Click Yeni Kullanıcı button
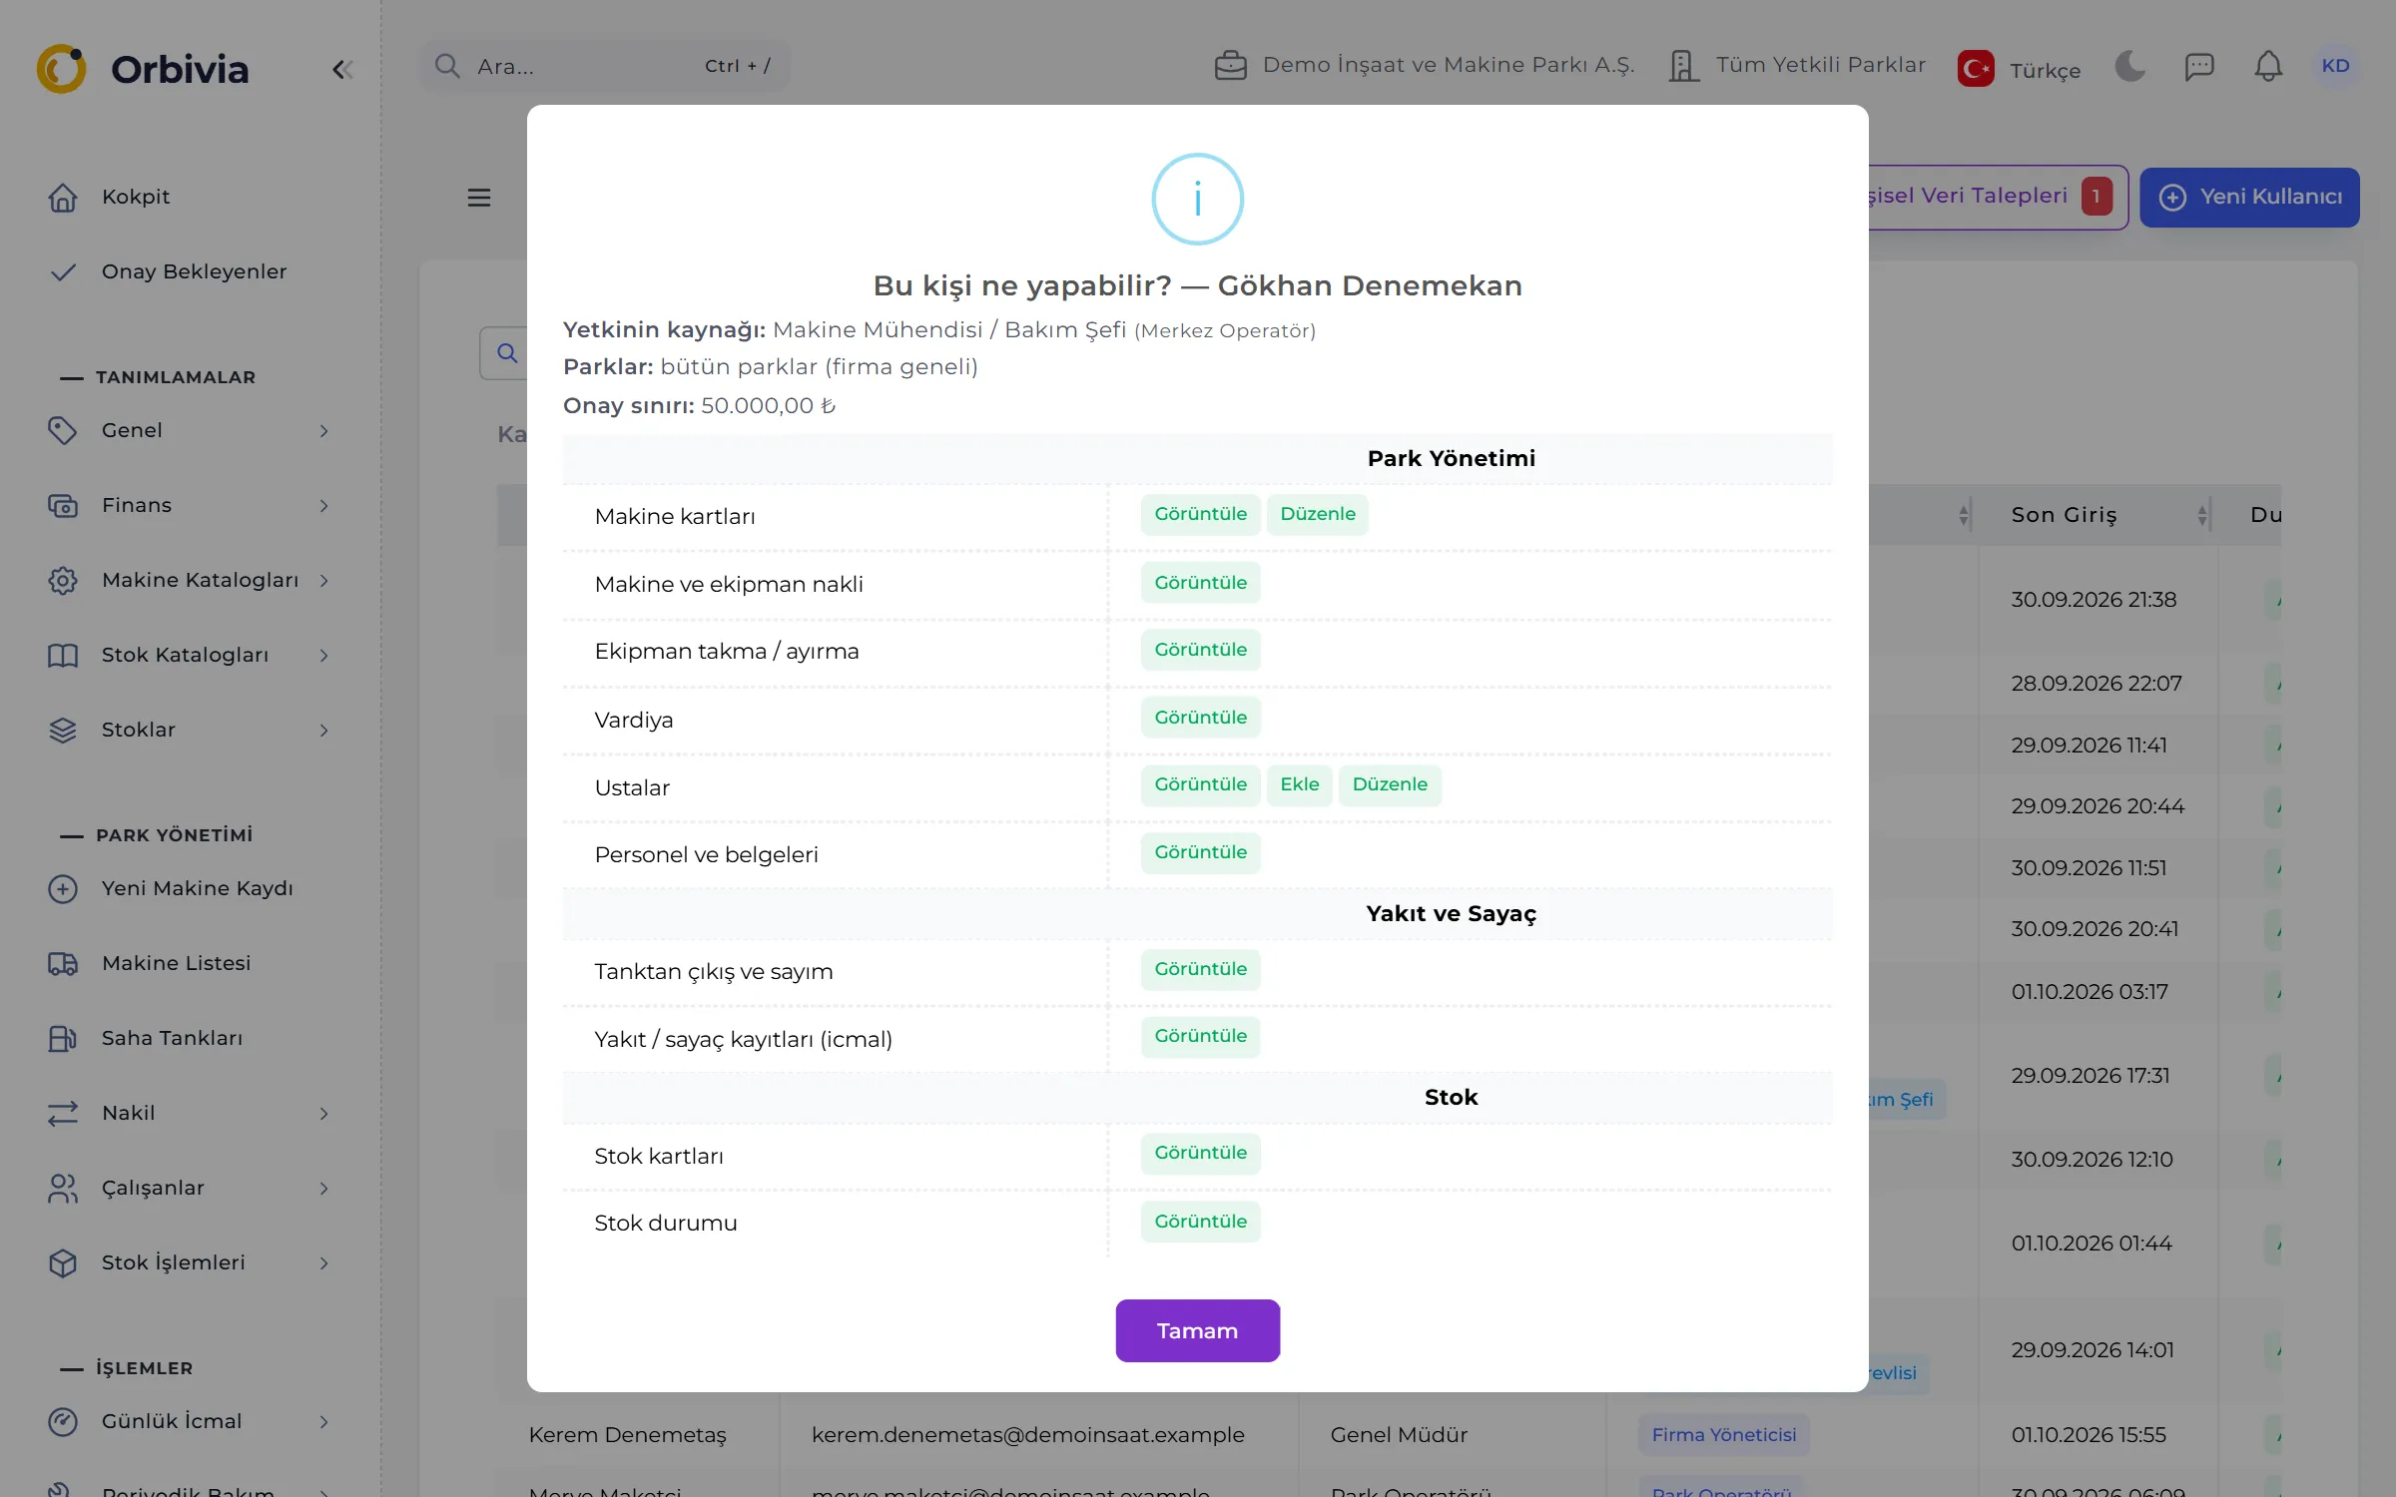The height and width of the screenshot is (1497, 2396). tap(2249, 197)
